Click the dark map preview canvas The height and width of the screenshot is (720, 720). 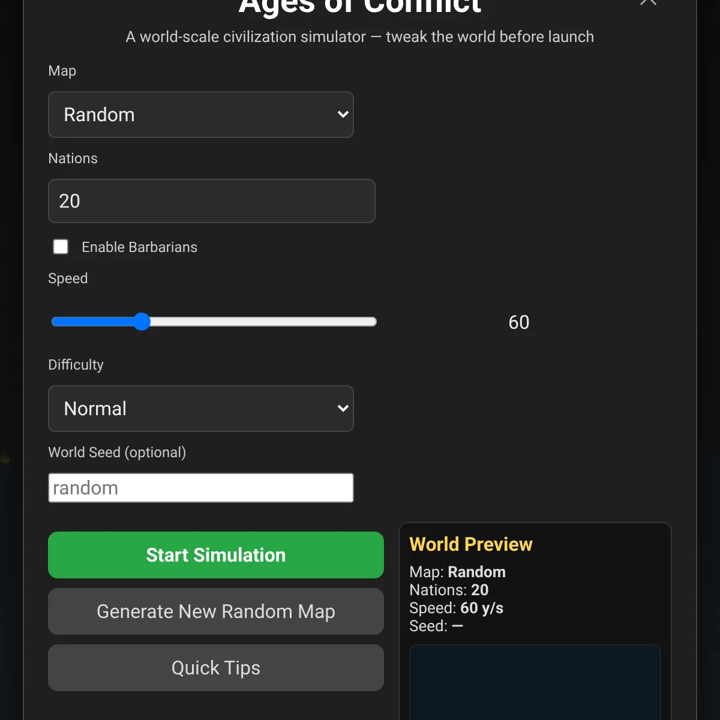(535, 684)
